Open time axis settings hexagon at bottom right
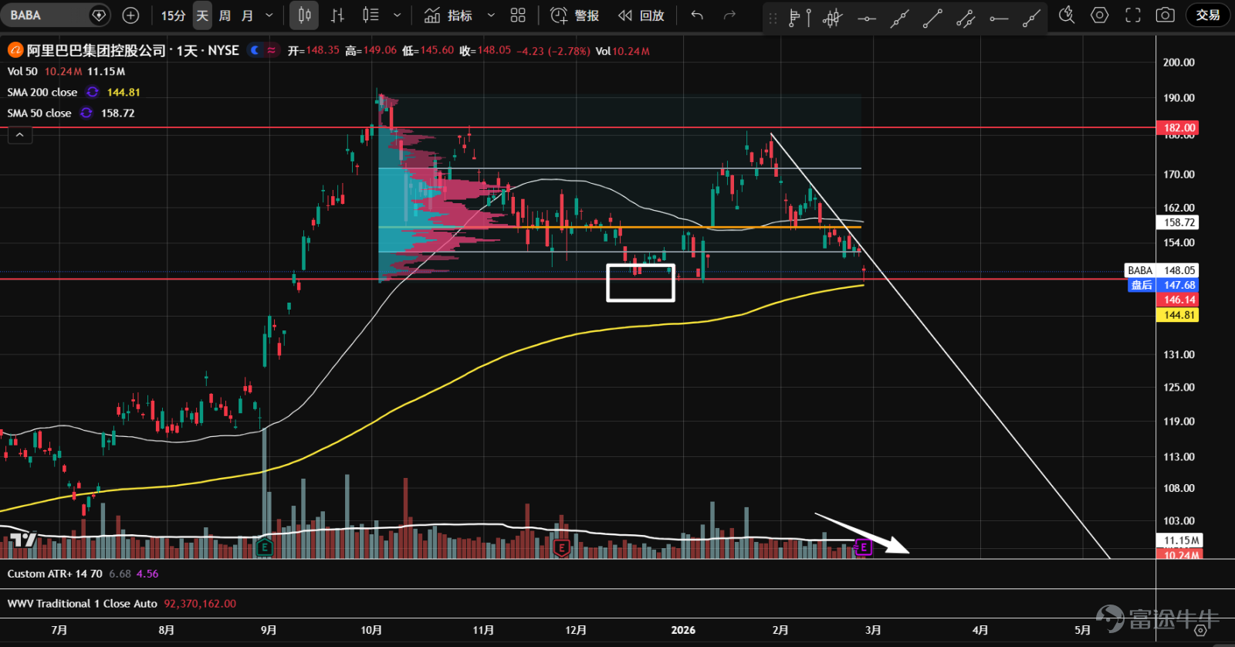The width and height of the screenshot is (1235, 647). (1200, 631)
